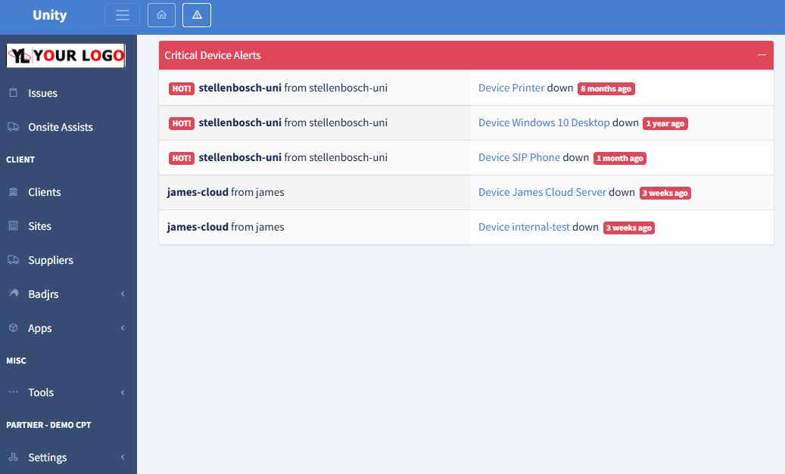
Task: Click the Critical Device Alerts heading
Action: pos(213,55)
